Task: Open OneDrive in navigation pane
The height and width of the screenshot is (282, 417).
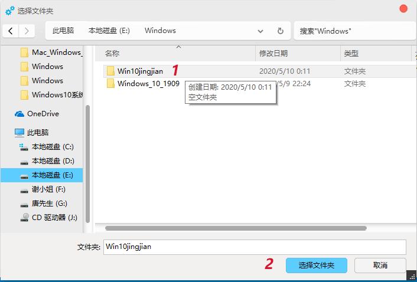Action: pos(43,114)
